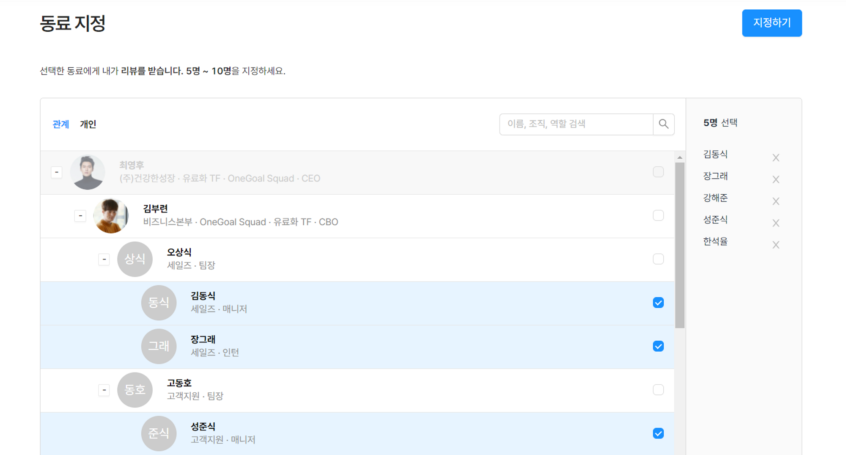Click 강해준 in selected panel
The height and width of the screenshot is (455, 846).
715,198
